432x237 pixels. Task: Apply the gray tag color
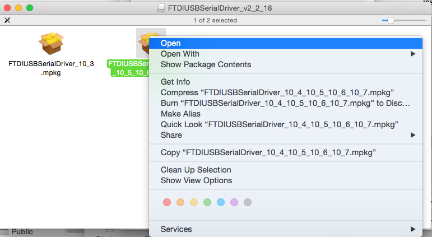[x=248, y=202]
